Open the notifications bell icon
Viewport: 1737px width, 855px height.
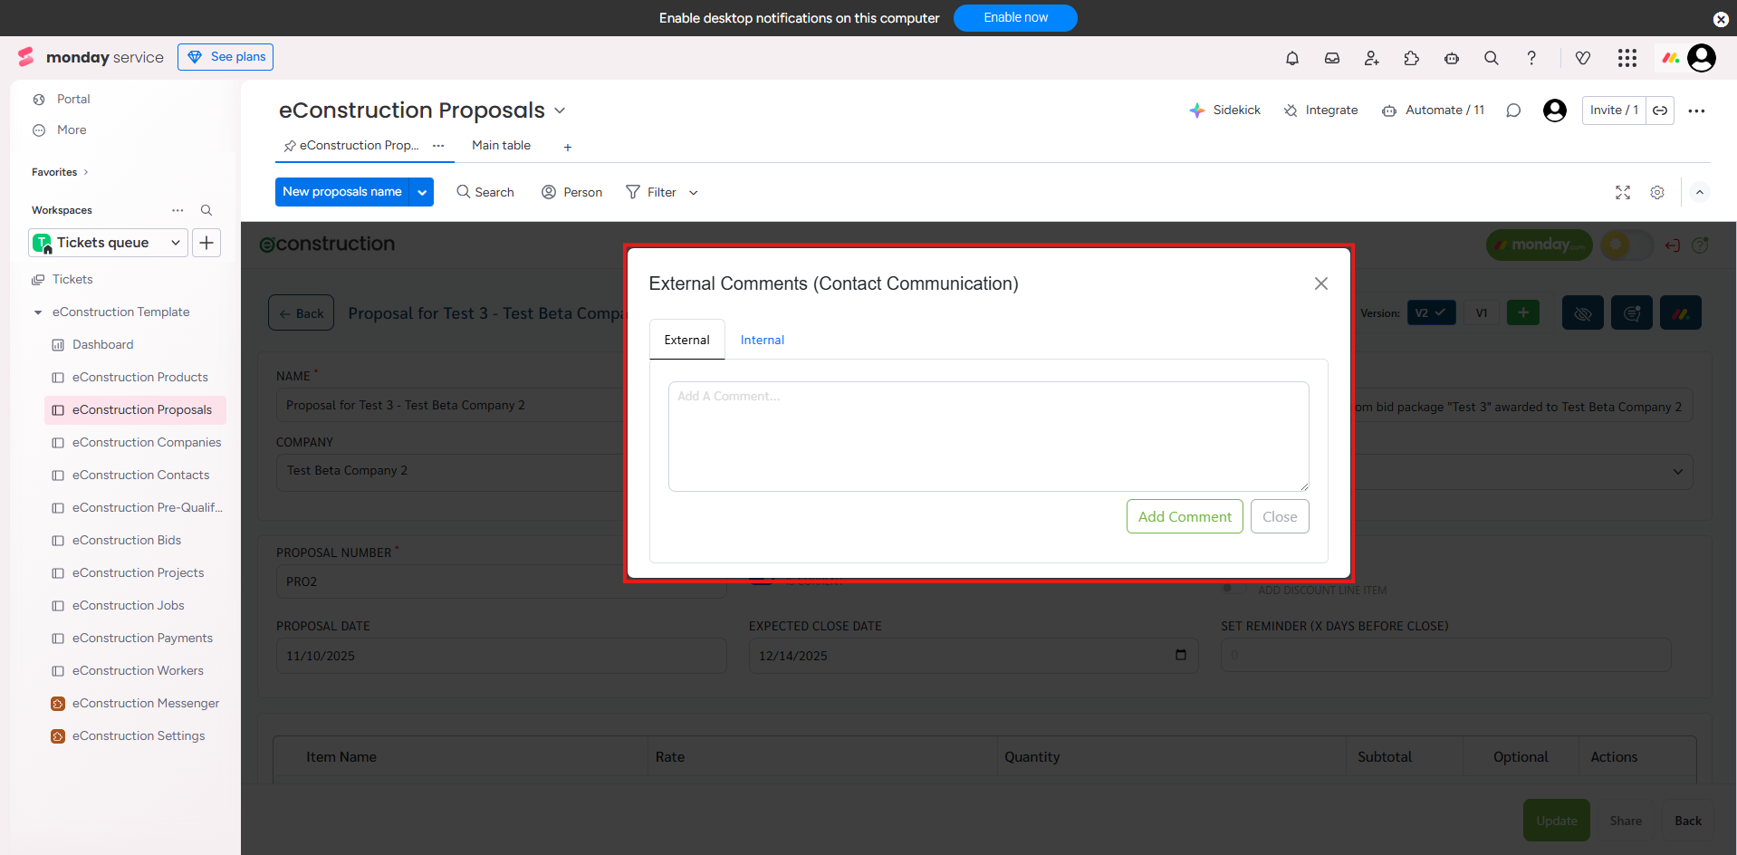[x=1292, y=58]
